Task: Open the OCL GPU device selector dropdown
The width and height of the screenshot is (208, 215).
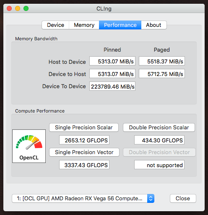Action: click(x=83, y=198)
